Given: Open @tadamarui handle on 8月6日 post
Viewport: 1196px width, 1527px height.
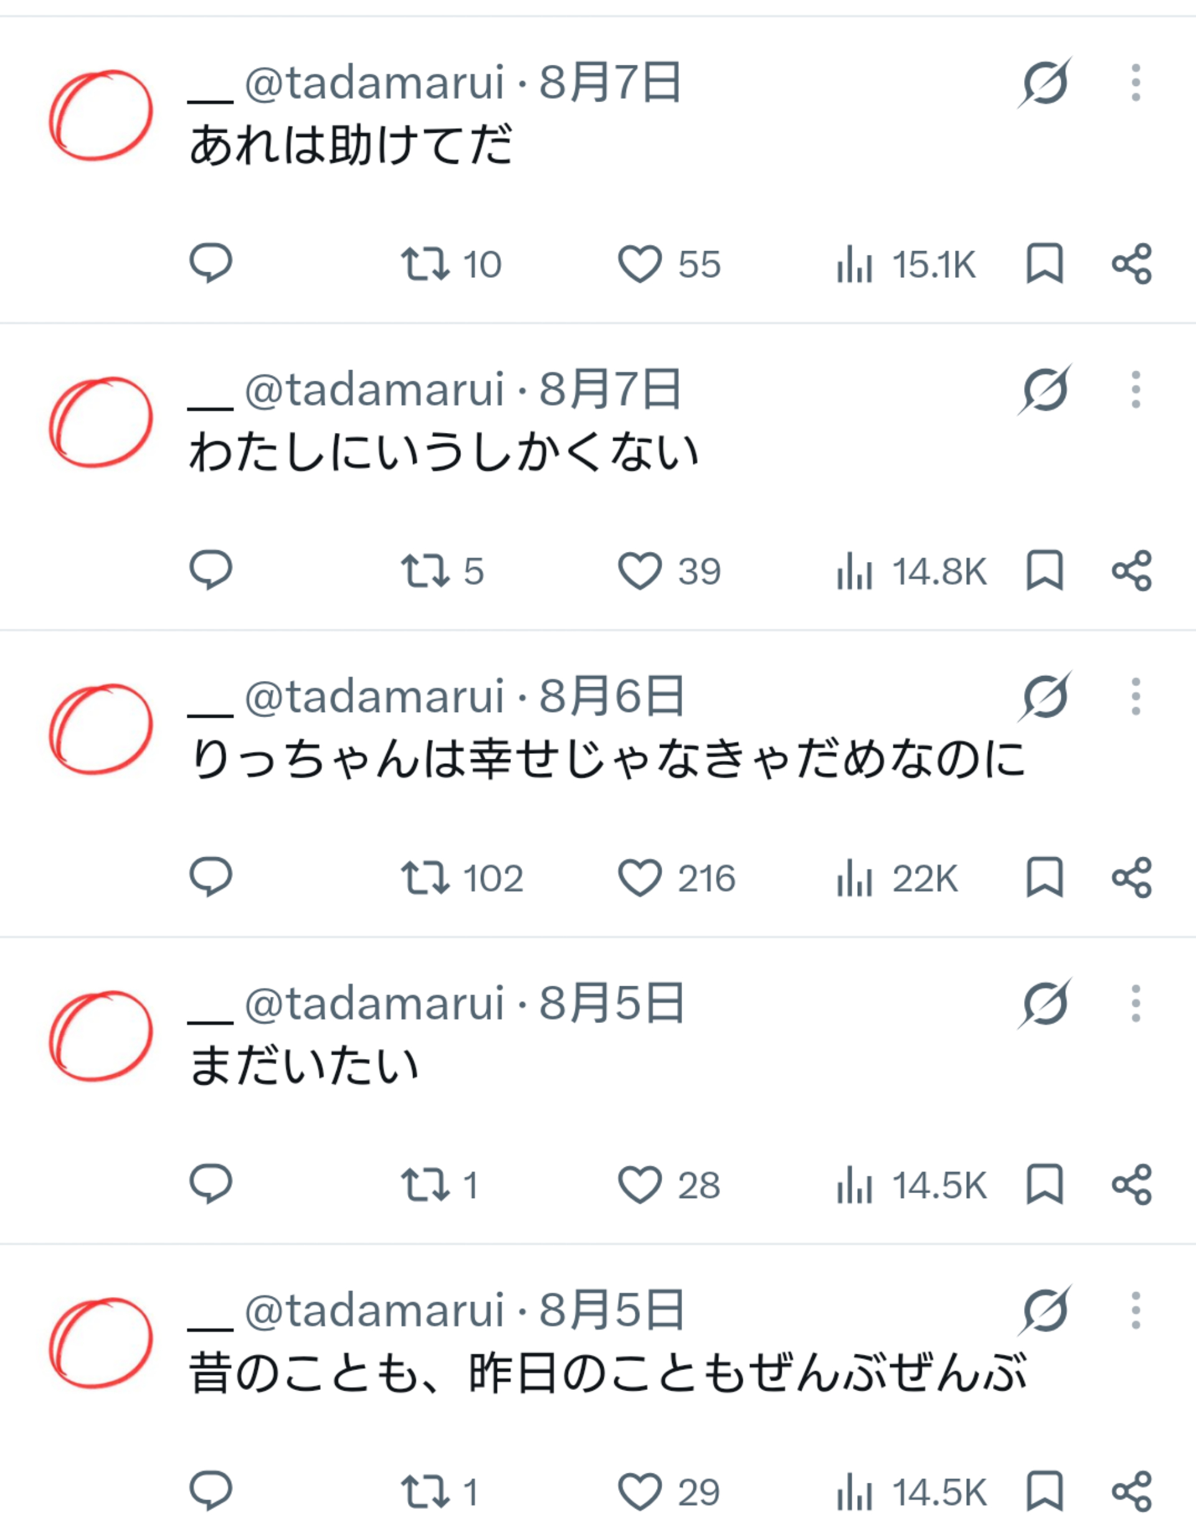Looking at the screenshot, I should (x=374, y=697).
